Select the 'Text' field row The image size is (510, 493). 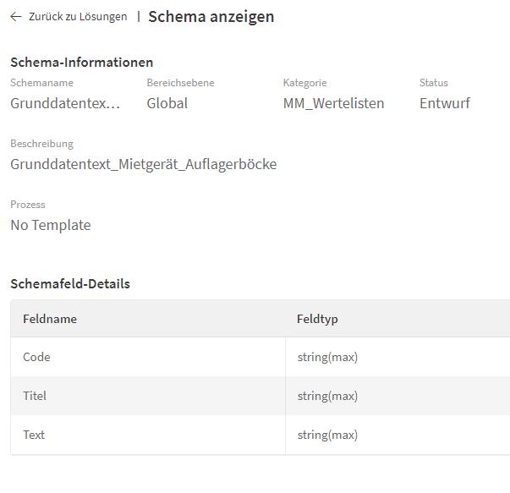pyautogui.click(x=34, y=435)
